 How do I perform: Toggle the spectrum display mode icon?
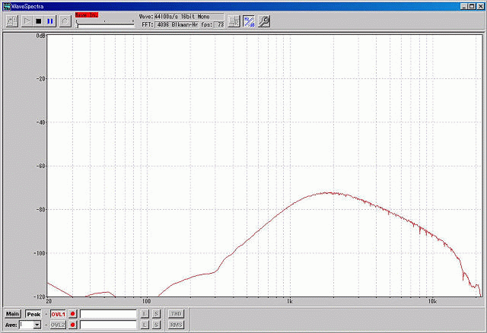point(250,21)
